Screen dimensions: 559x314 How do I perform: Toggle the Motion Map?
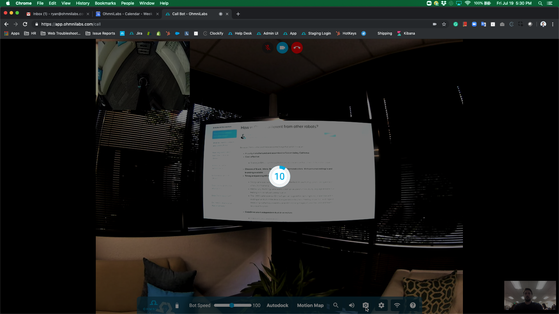[310, 305]
